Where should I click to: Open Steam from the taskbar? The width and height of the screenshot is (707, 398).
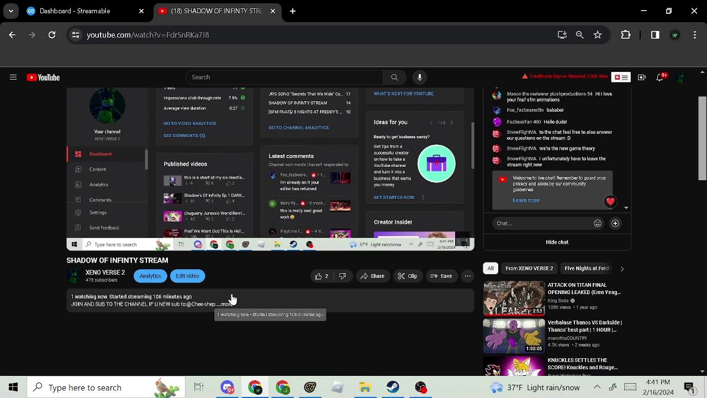(393, 387)
